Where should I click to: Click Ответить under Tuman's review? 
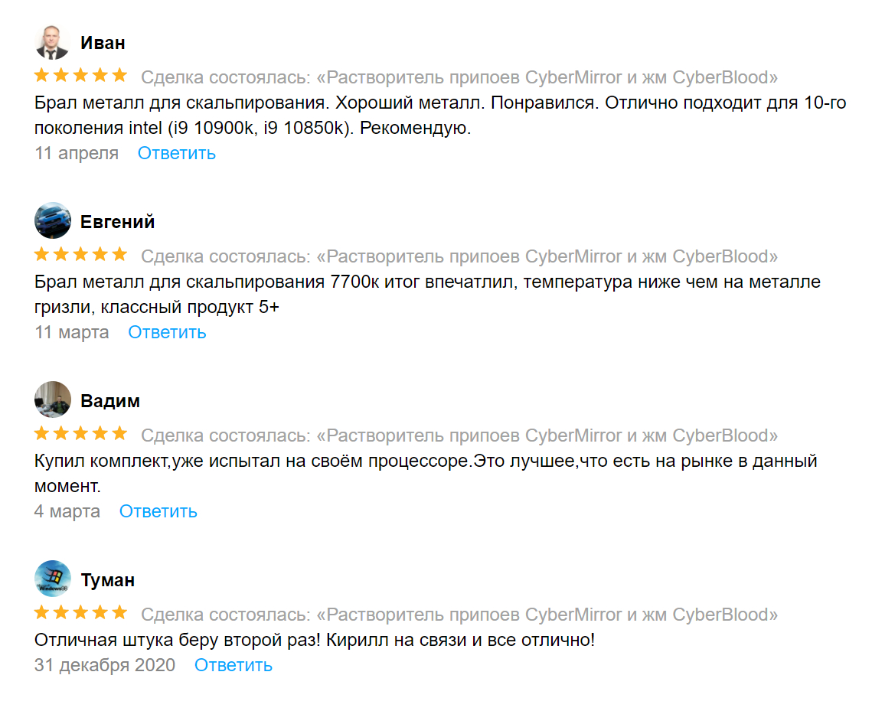point(233,665)
